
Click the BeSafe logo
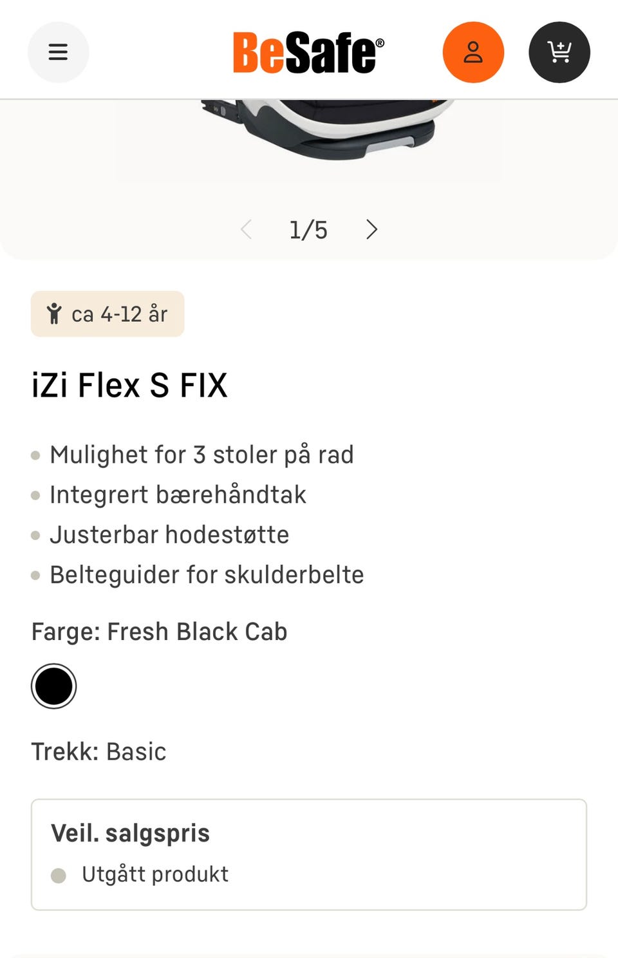(308, 52)
